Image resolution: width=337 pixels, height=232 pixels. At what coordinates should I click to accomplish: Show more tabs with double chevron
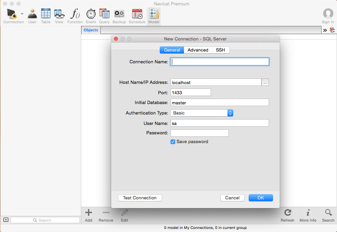click(x=325, y=30)
